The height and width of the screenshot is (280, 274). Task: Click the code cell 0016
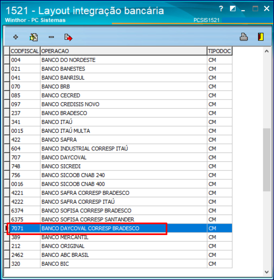(25, 184)
